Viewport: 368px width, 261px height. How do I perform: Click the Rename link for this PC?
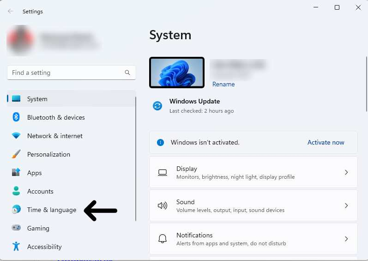click(x=223, y=84)
